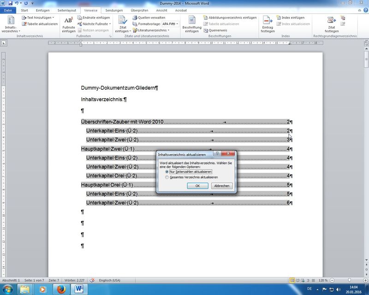Click Index einfügen
Screen dimensions: 369x295
290,18
